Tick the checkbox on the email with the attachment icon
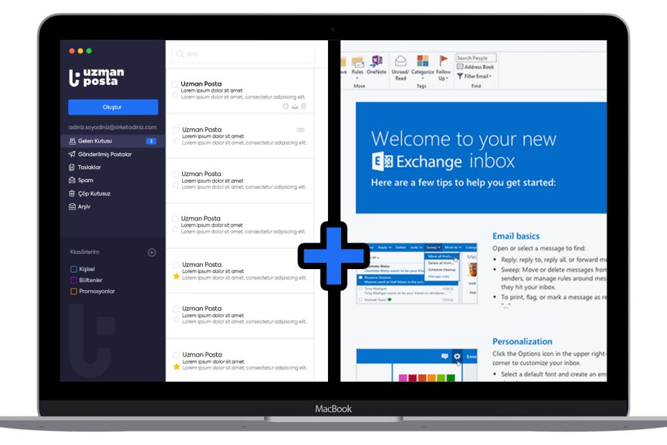The image size is (667, 445). pyautogui.click(x=176, y=130)
